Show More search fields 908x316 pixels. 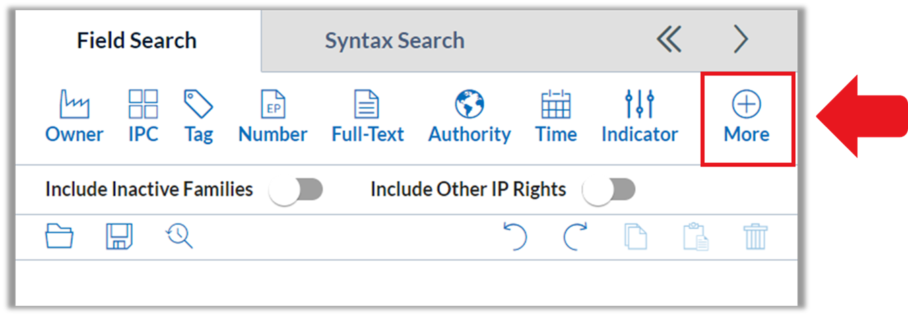pos(747,118)
